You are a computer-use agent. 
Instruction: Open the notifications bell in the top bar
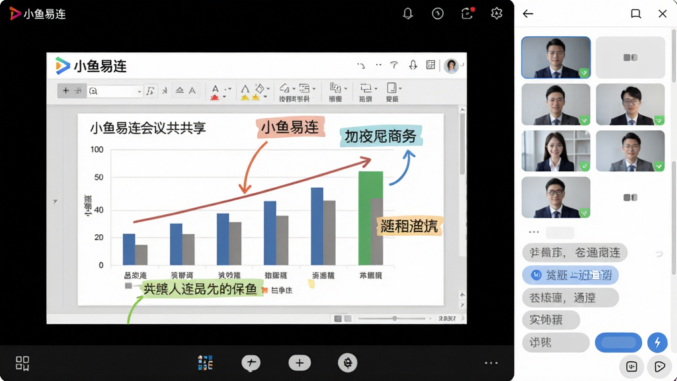tap(407, 14)
